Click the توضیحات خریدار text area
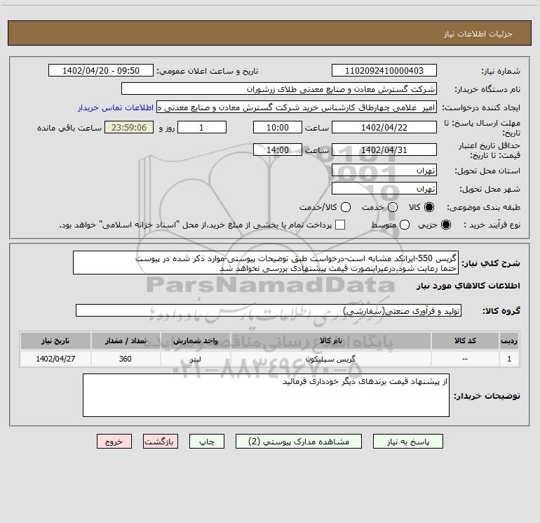The height and width of the screenshot is (523, 540). click(266, 395)
